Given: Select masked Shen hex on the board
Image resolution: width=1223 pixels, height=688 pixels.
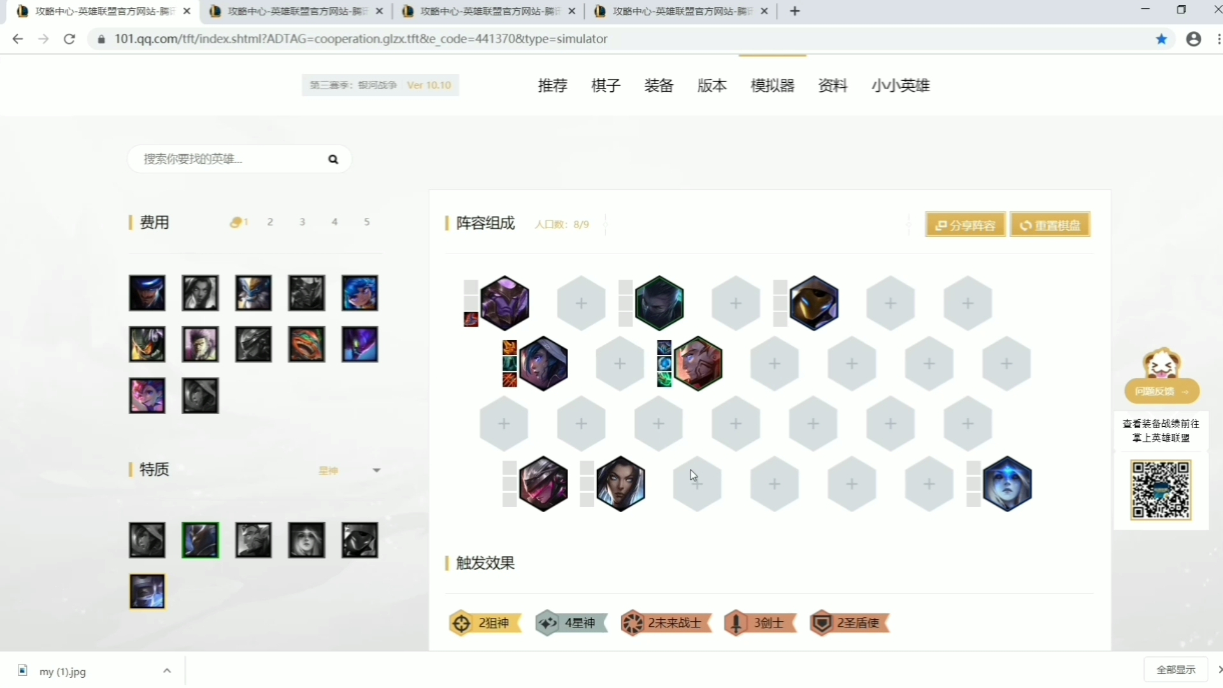Looking at the screenshot, I should pos(659,303).
